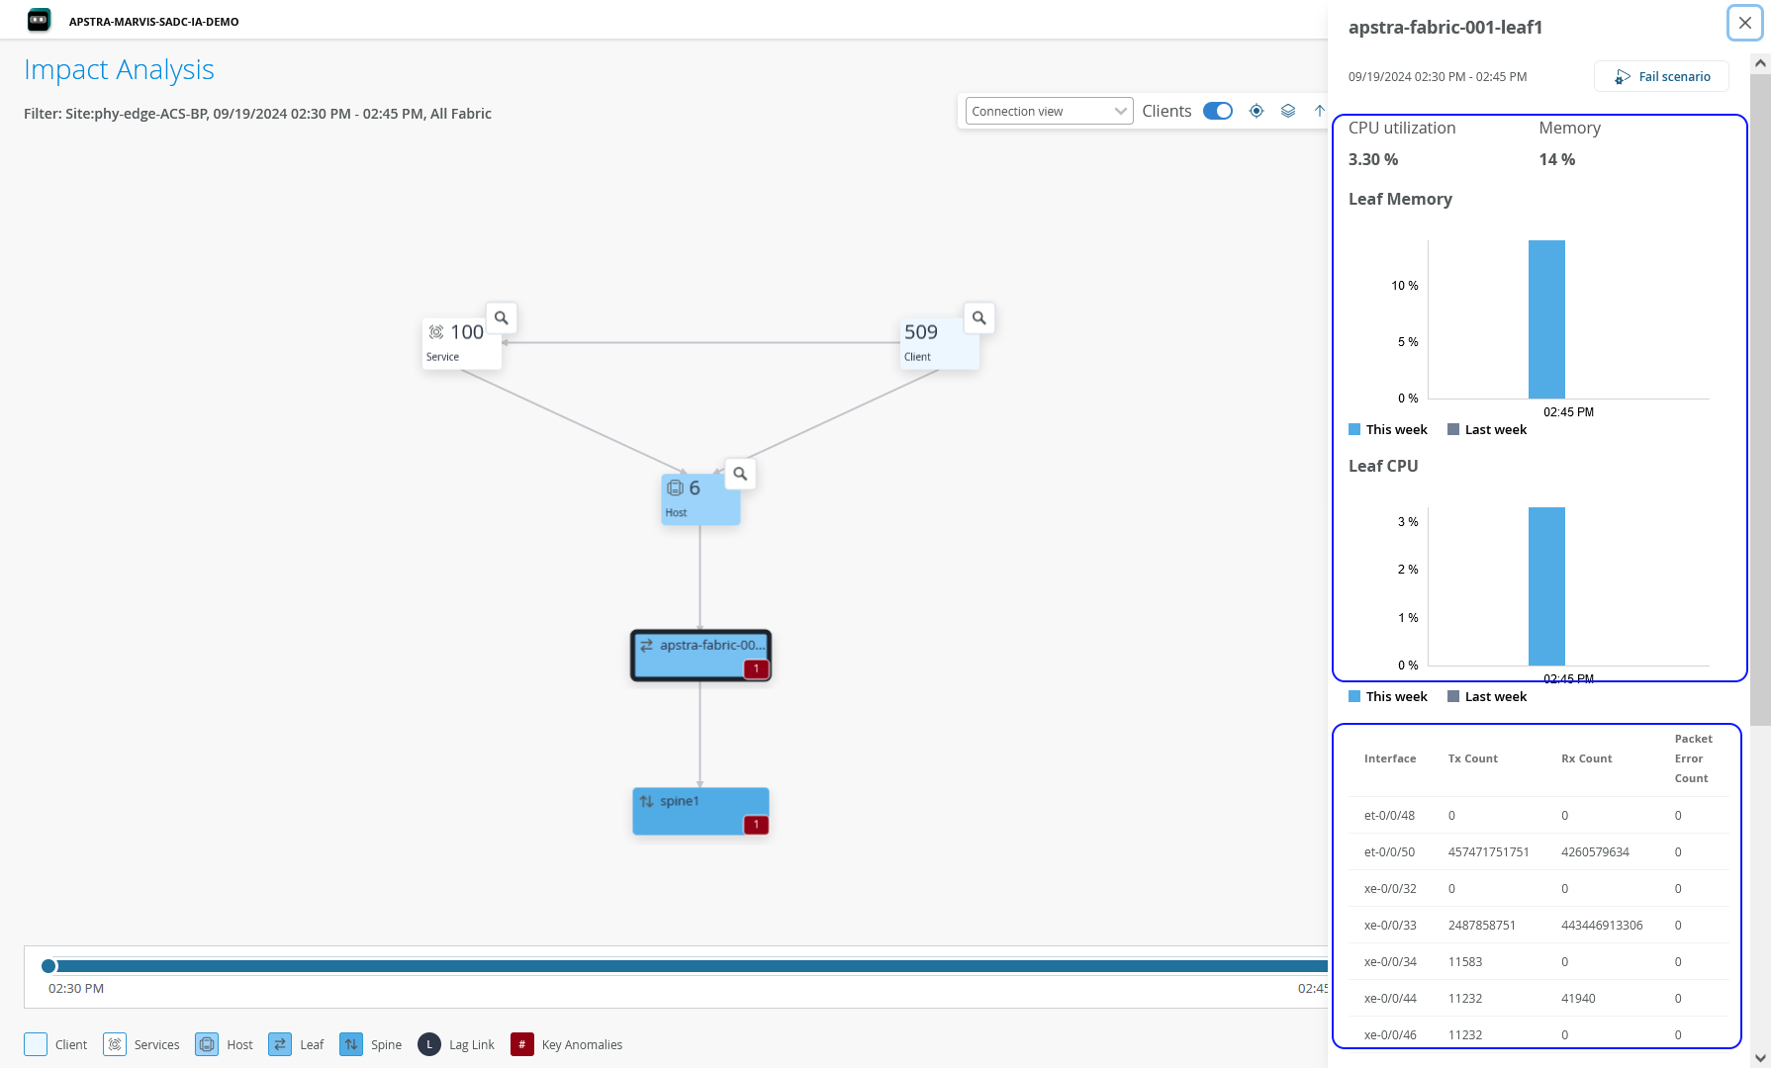
Task: Click the apstra-fabric-001-leaf1 panel title
Action: pyautogui.click(x=1445, y=28)
